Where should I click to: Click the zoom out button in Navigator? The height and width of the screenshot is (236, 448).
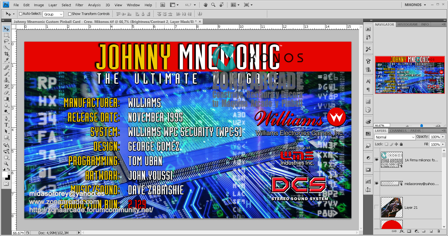pos(407,126)
